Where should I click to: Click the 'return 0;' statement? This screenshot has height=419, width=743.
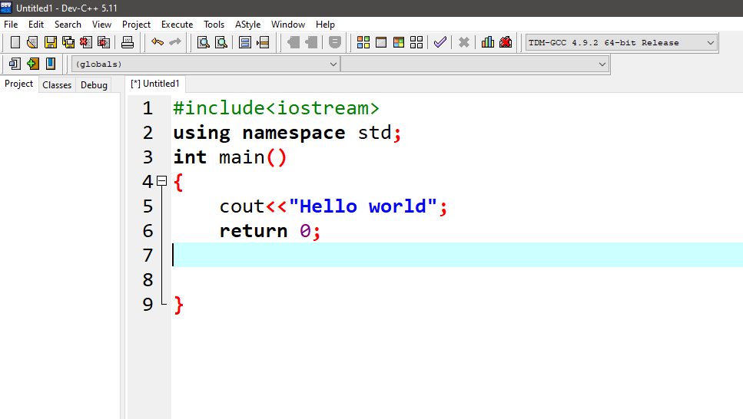270,231
